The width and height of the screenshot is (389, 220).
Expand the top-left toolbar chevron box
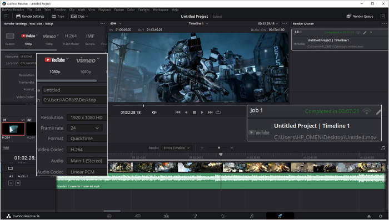[x=6, y=16]
